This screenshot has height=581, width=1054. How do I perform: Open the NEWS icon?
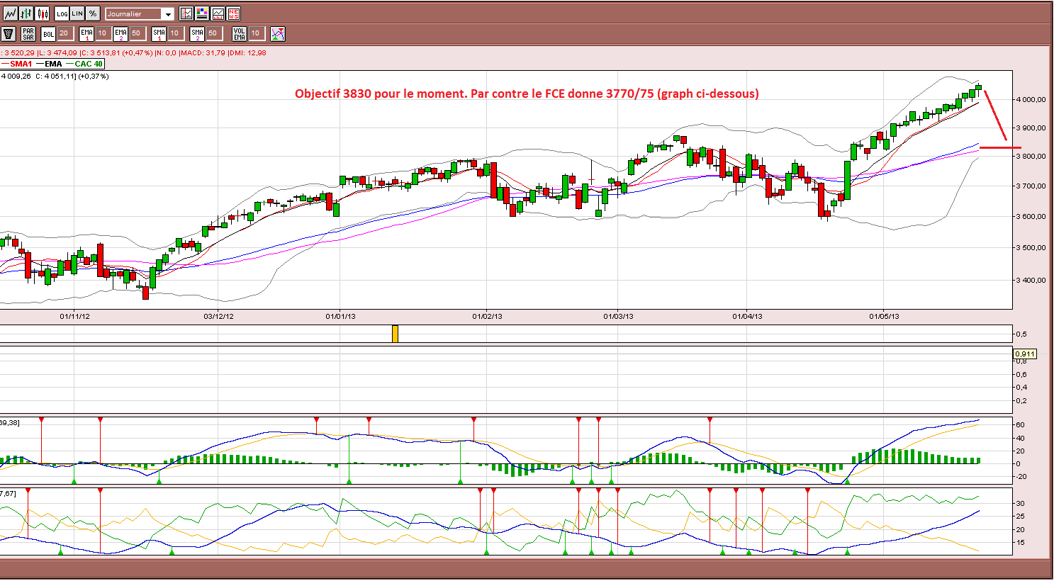(233, 13)
